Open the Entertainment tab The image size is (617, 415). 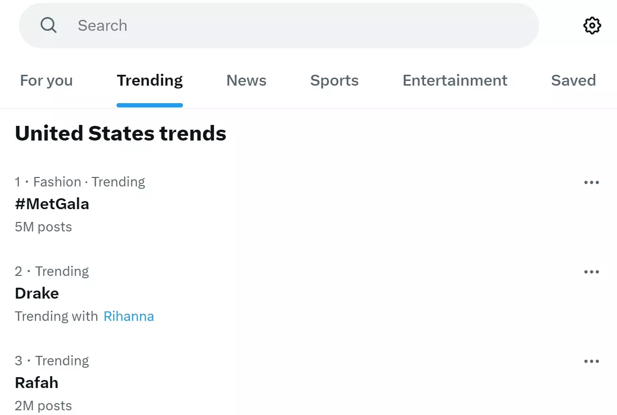(454, 80)
